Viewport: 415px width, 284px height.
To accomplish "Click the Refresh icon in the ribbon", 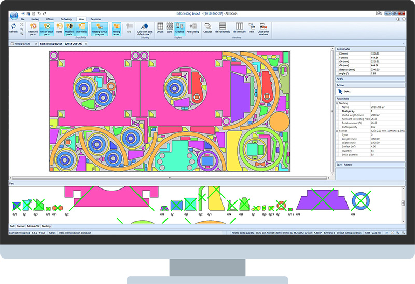I will pos(13,27).
